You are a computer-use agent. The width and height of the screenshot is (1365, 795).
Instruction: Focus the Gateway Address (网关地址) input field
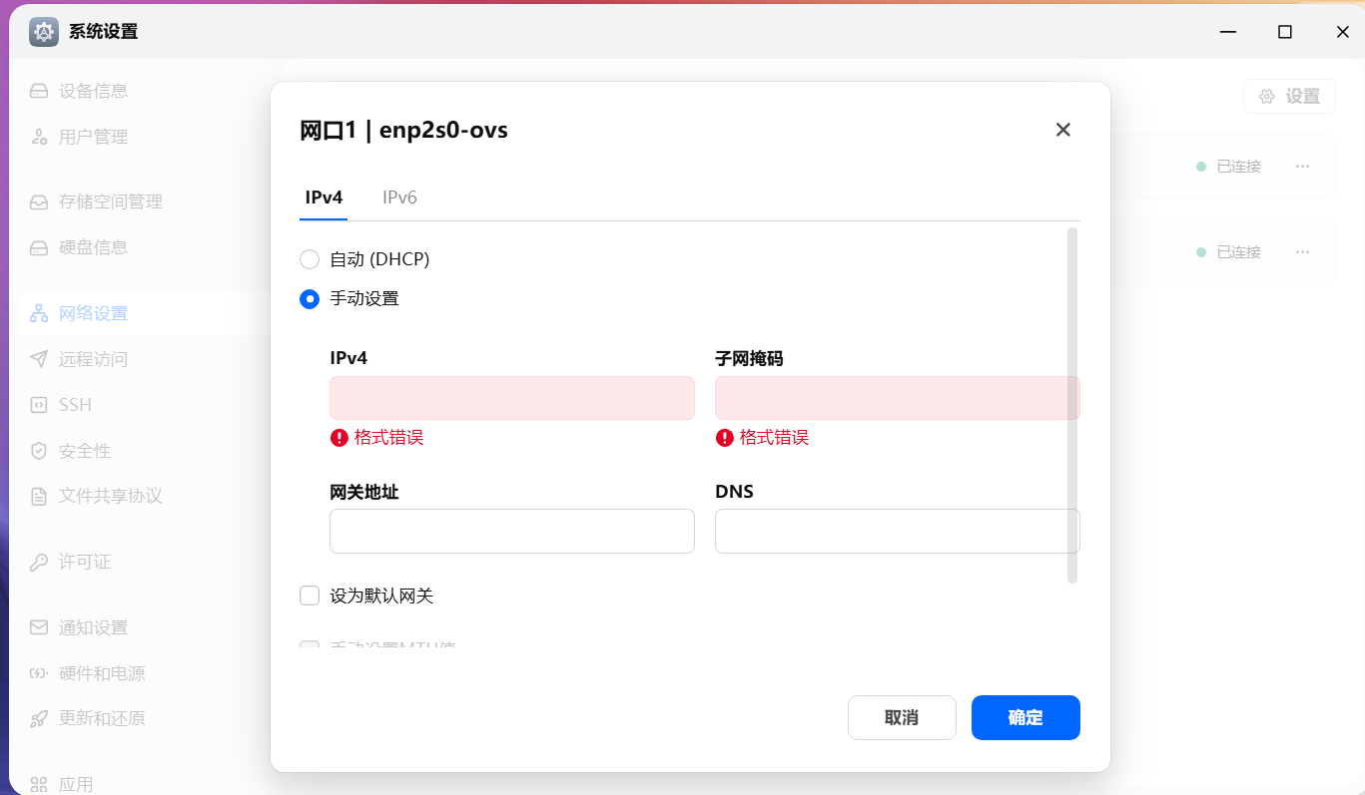pos(511,531)
